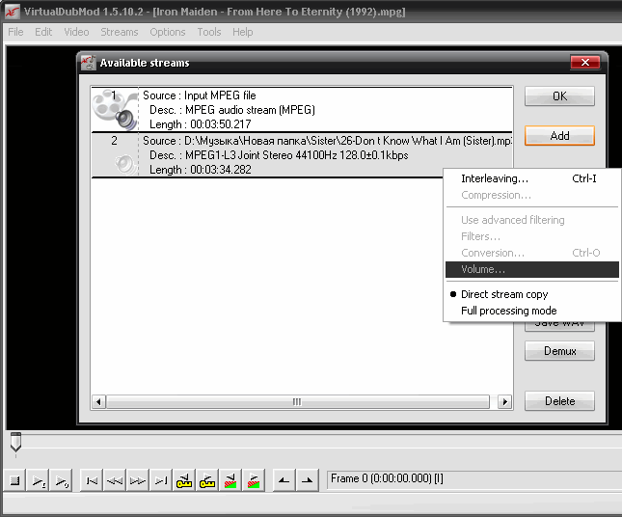
Task: Click the Add stream button
Action: (x=559, y=136)
